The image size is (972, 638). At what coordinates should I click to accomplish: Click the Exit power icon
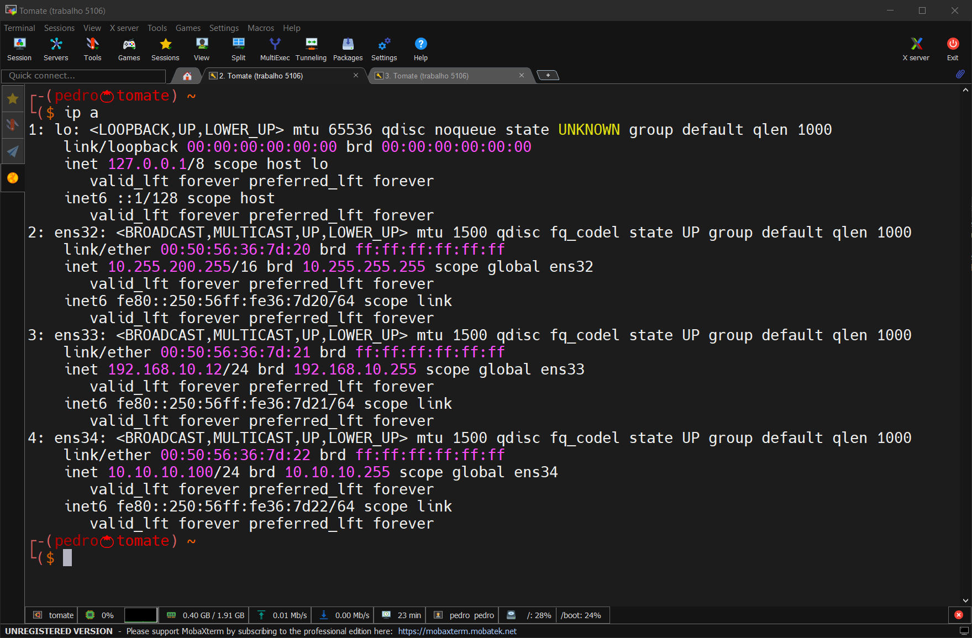click(953, 49)
